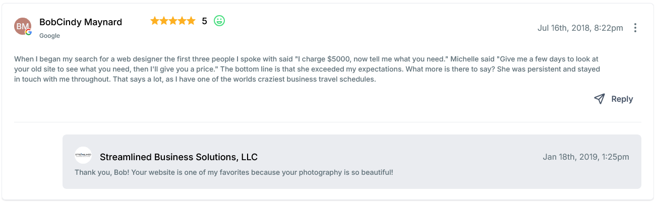Click the Jul 16th, 2018 review date
Image resolution: width=656 pixels, height=203 pixels.
click(580, 28)
